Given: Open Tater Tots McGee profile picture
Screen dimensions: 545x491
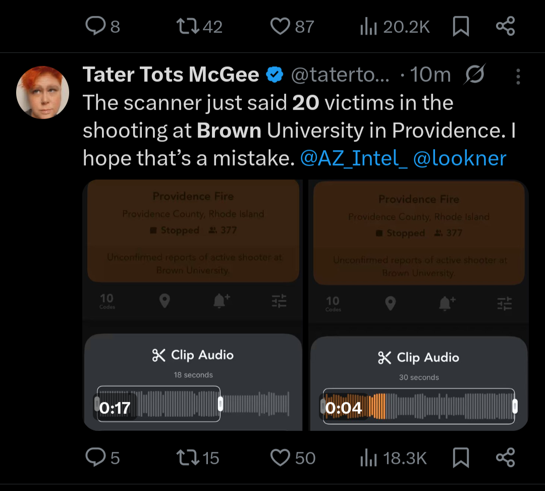Looking at the screenshot, I should 43,92.
